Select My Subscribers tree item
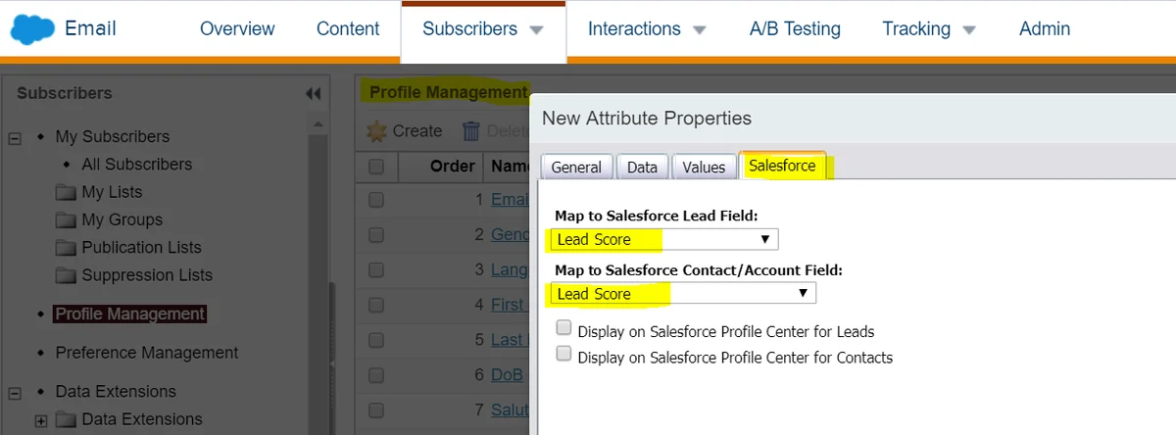 pos(113,136)
